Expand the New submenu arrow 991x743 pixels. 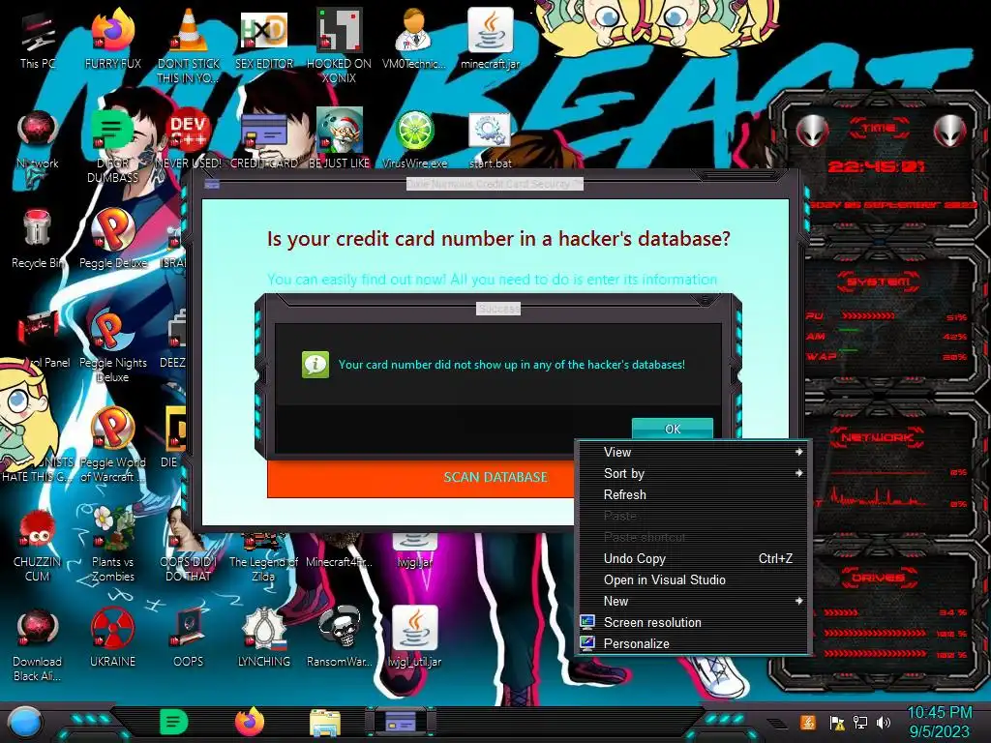tap(798, 601)
